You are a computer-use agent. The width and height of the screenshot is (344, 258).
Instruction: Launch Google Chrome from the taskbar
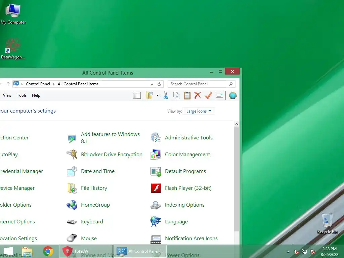click(48, 251)
